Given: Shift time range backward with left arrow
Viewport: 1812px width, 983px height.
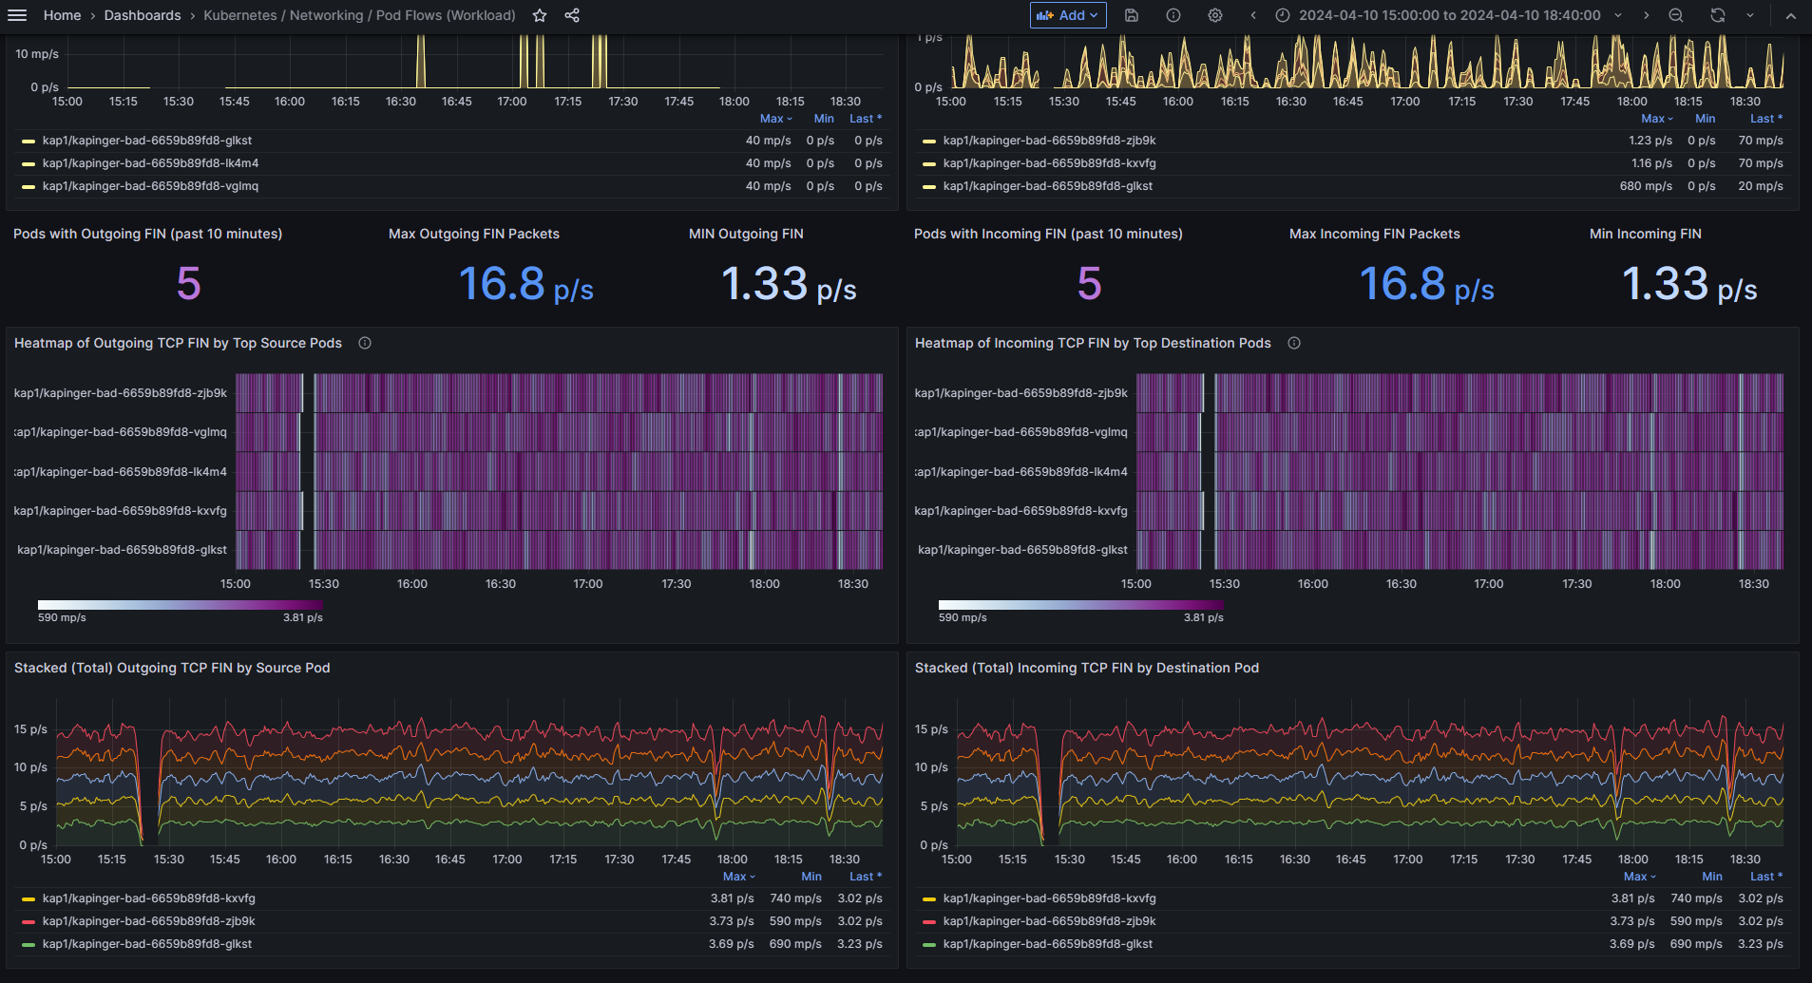Looking at the screenshot, I should coord(1253,15).
